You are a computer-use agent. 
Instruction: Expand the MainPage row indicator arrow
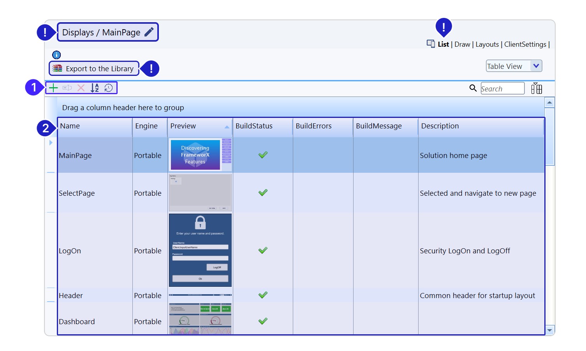(51, 143)
